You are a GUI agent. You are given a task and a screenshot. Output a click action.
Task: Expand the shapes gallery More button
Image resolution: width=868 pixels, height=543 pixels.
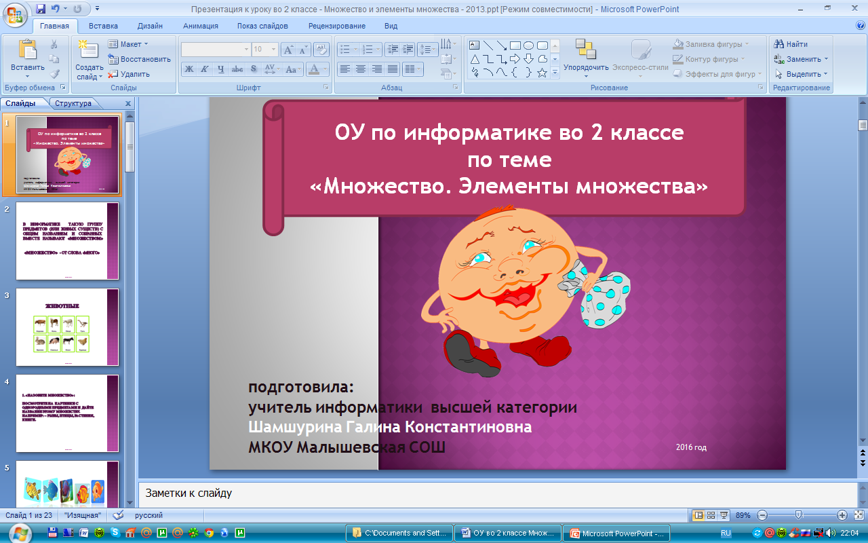(555, 73)
